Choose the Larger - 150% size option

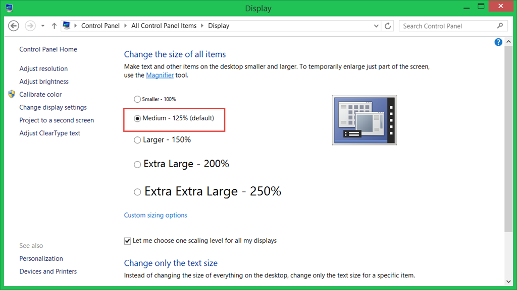pyautogui.click(x=137, y=140)
